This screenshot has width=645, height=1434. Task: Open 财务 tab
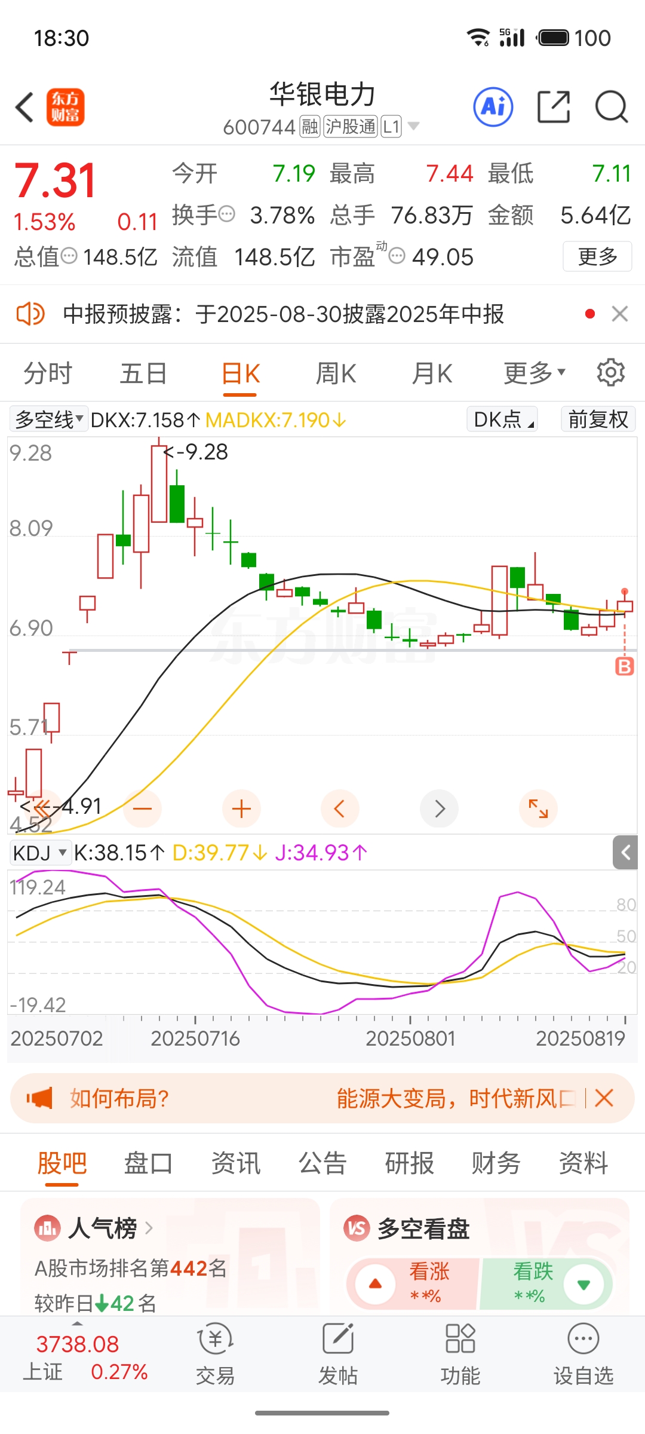click(496, 1163)
